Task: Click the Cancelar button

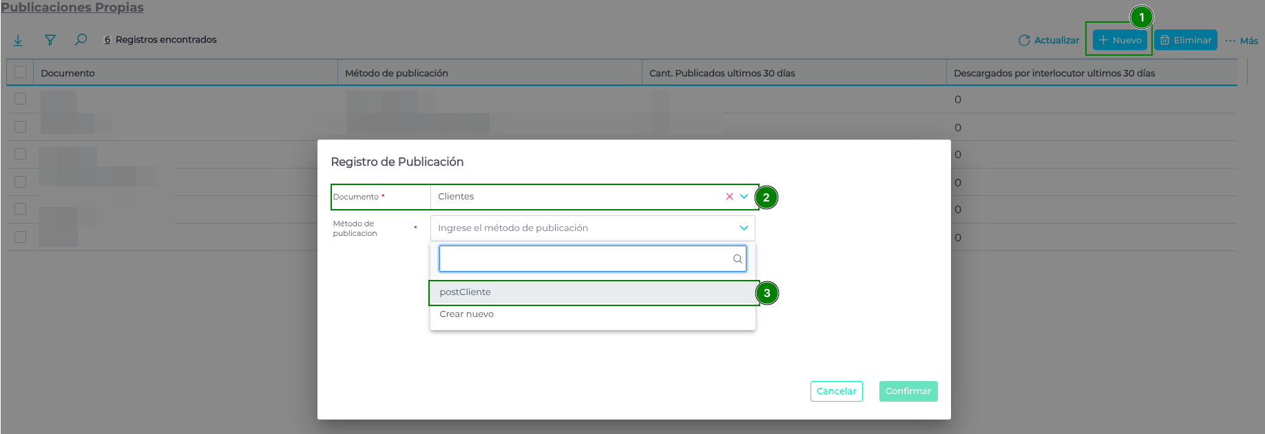Action: point(836,391)
